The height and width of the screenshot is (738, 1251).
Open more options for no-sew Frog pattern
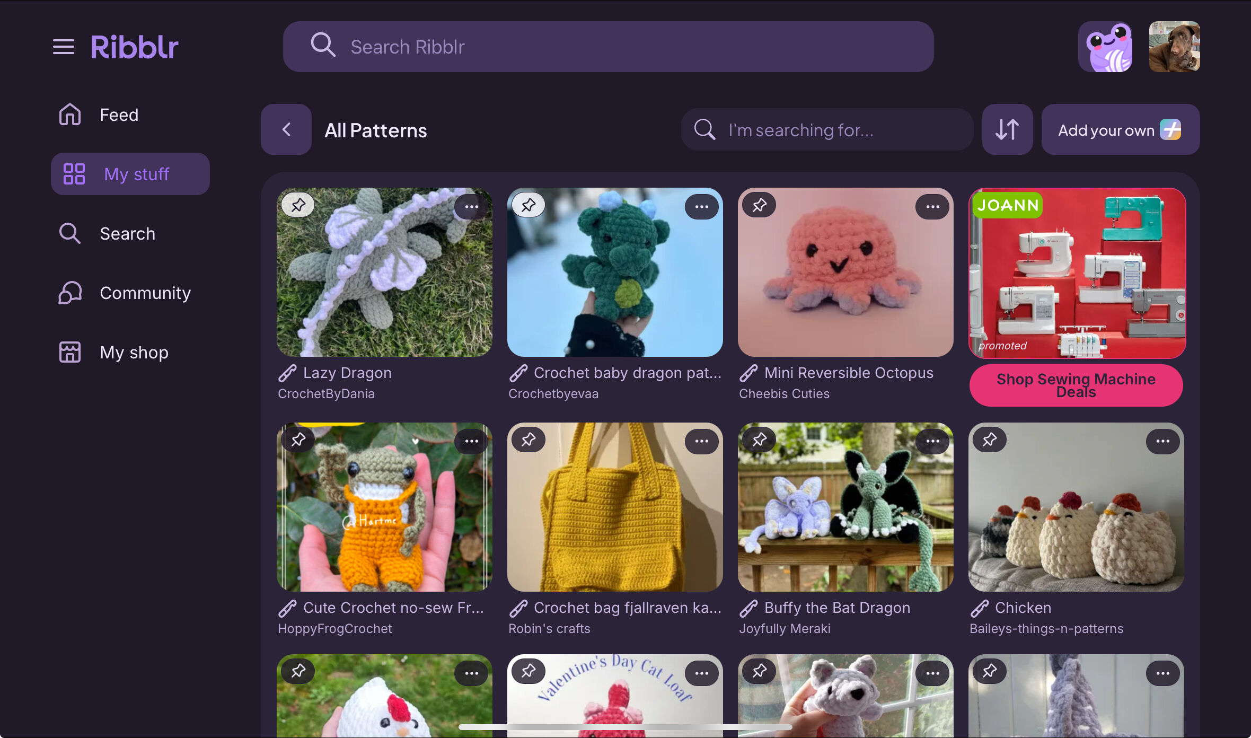tap(471, 441)
